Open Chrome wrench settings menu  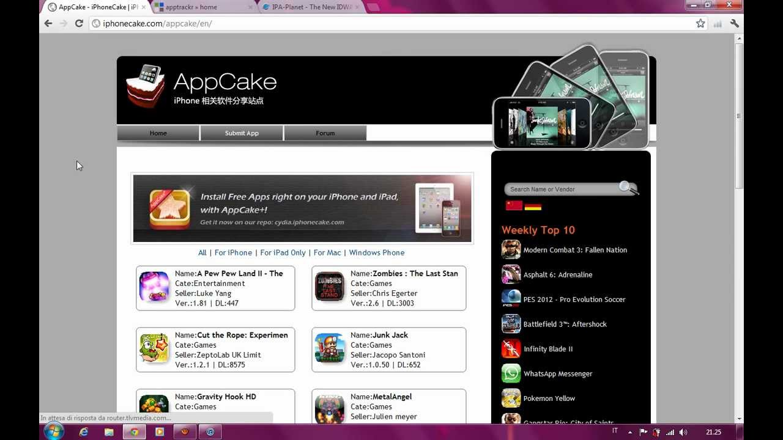[735, 23]
